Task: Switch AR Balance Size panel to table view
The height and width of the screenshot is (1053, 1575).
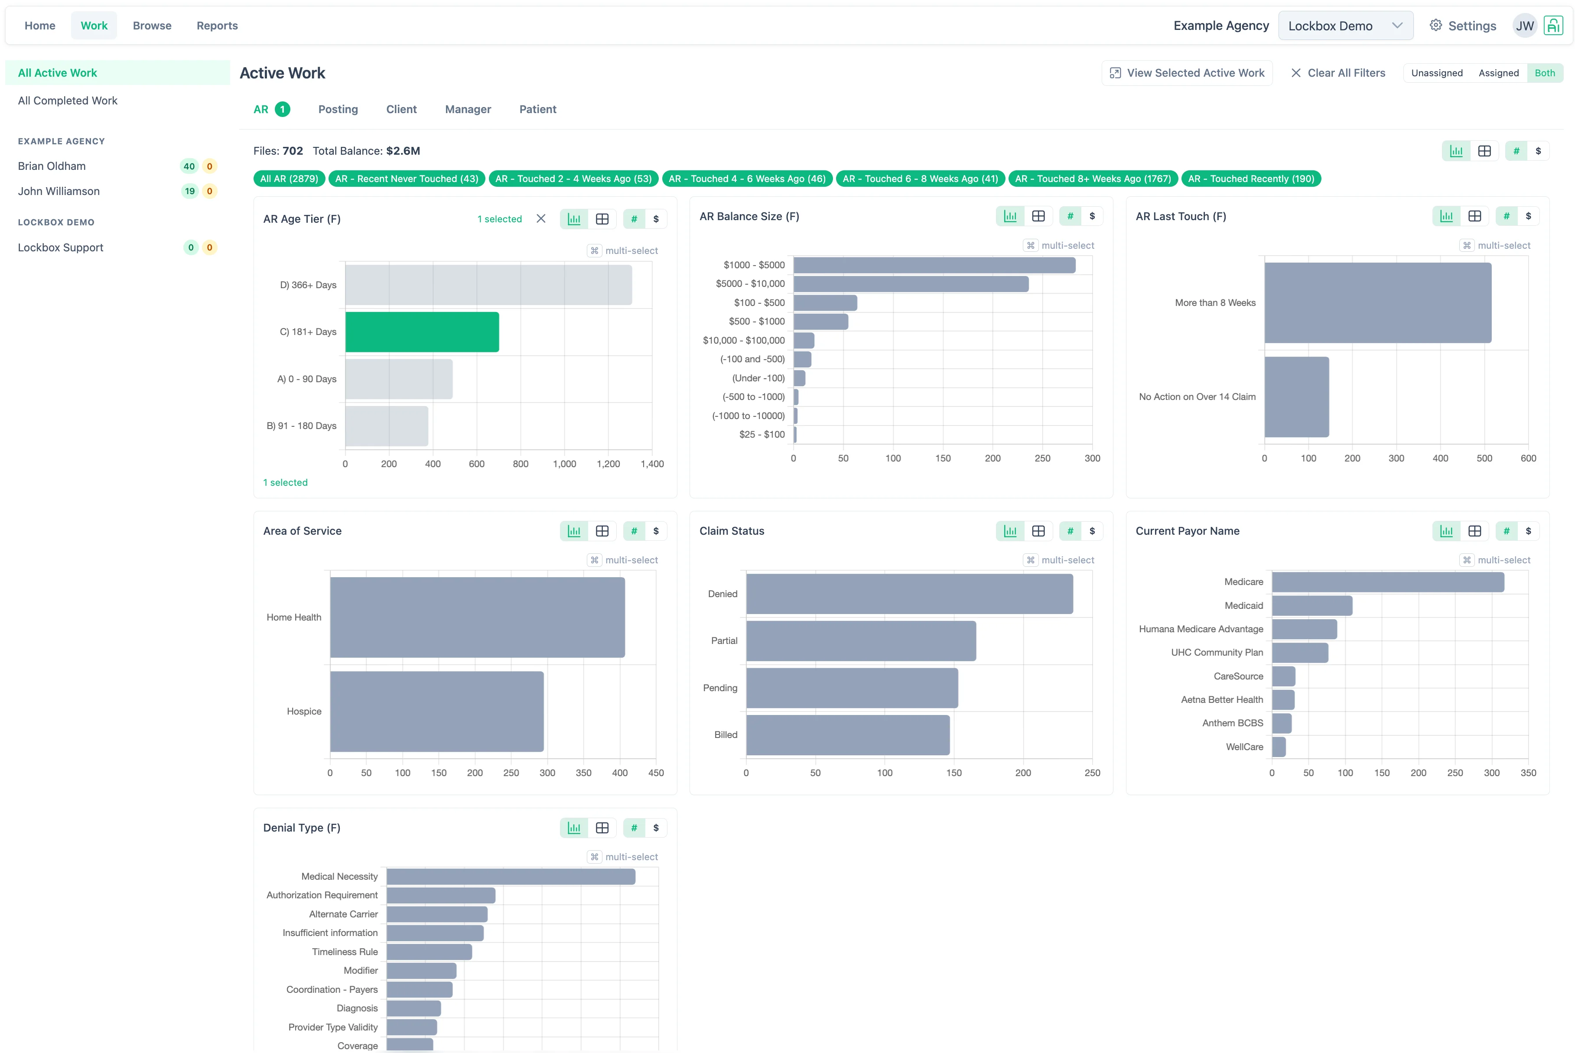Action: coord(1038,216)
